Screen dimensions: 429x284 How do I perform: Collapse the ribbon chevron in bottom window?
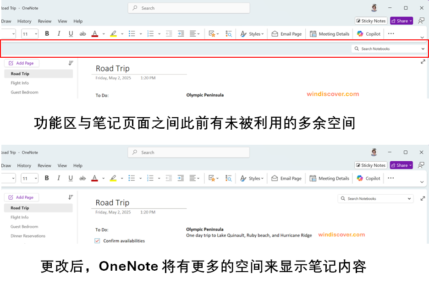(422, 182)
